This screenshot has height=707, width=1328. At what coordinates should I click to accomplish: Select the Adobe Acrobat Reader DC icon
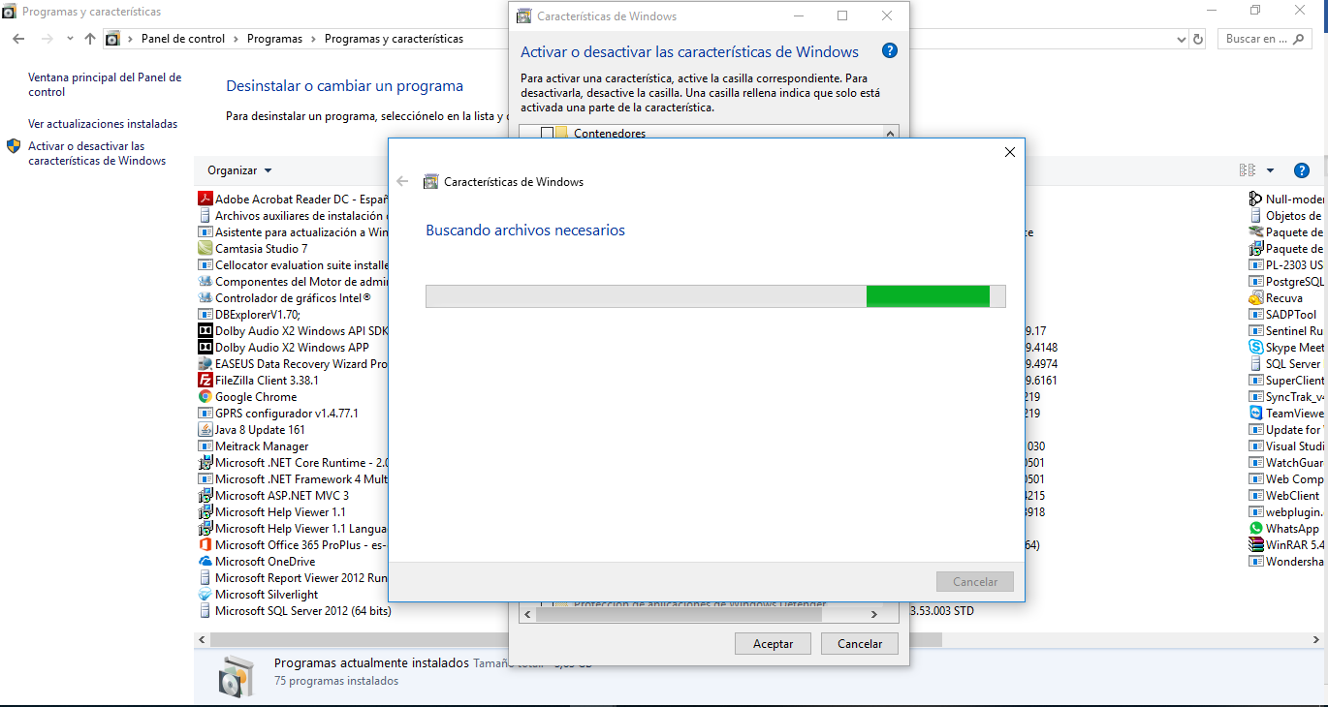click(206, 199)
